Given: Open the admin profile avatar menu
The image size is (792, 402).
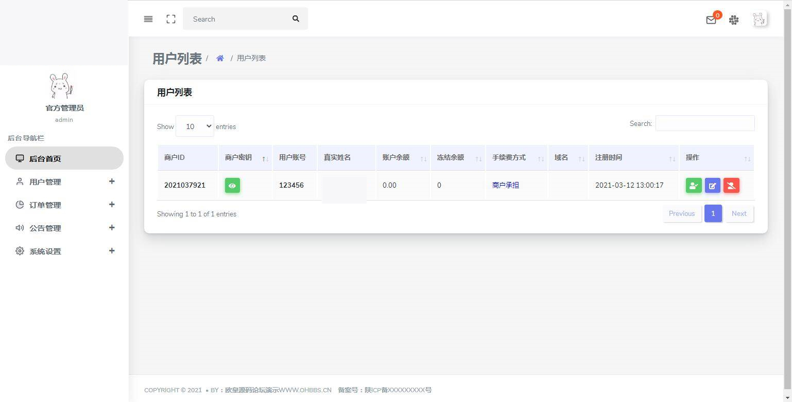Looking at the screenshot, I should click(x=759, y=20).
